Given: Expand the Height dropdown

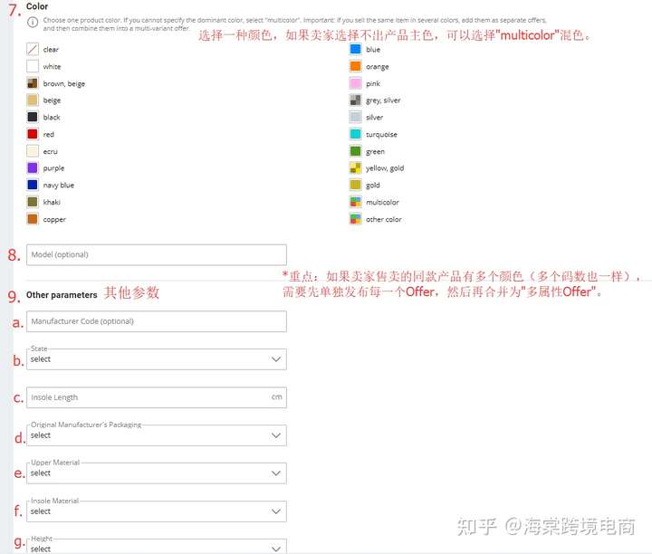Looking at the screenshot, I should point(157,547).
